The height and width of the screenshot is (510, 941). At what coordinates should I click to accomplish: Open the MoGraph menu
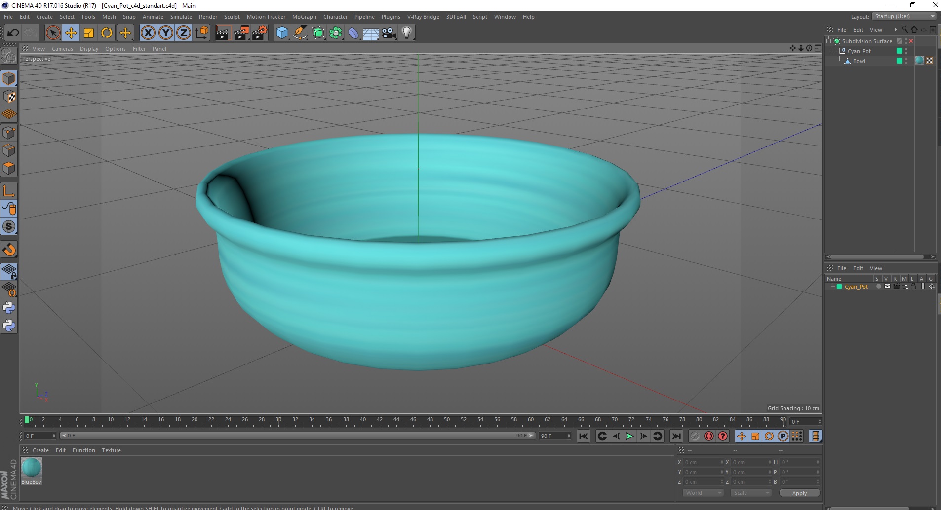point(304,17)
